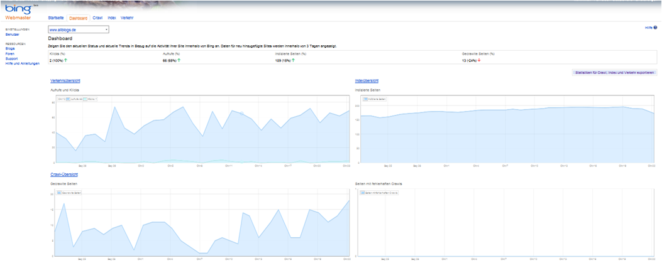Click the 189 (15%) value
Image resolution: width=662 pixels, height=268 pixels.
click(x=283, y=60)
